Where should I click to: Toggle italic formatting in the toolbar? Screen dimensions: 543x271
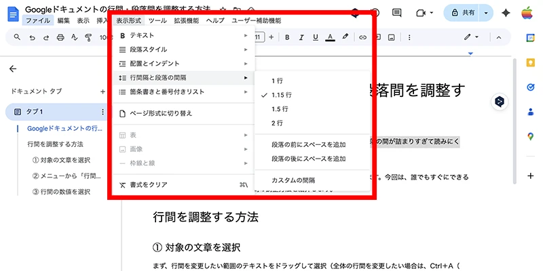pos(300,37)
